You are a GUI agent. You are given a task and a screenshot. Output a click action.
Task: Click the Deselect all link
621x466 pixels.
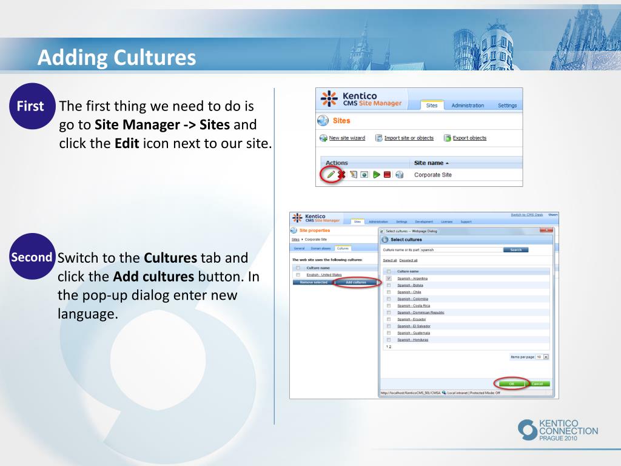click(x=408, y=260)
